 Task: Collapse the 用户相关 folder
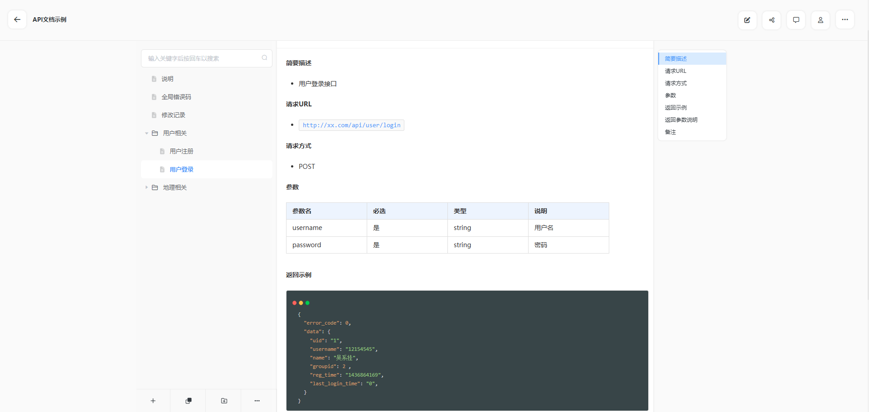coord(146,133)
